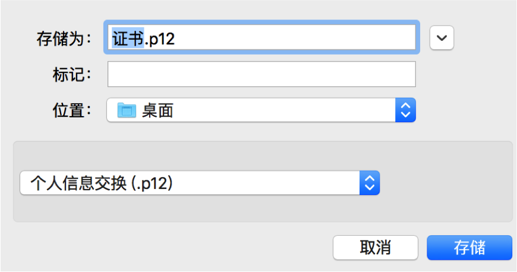The image size is (517, 272).
Task: Click the empty gray panel right of the format dropdown
Action: [x=446, y=184]
